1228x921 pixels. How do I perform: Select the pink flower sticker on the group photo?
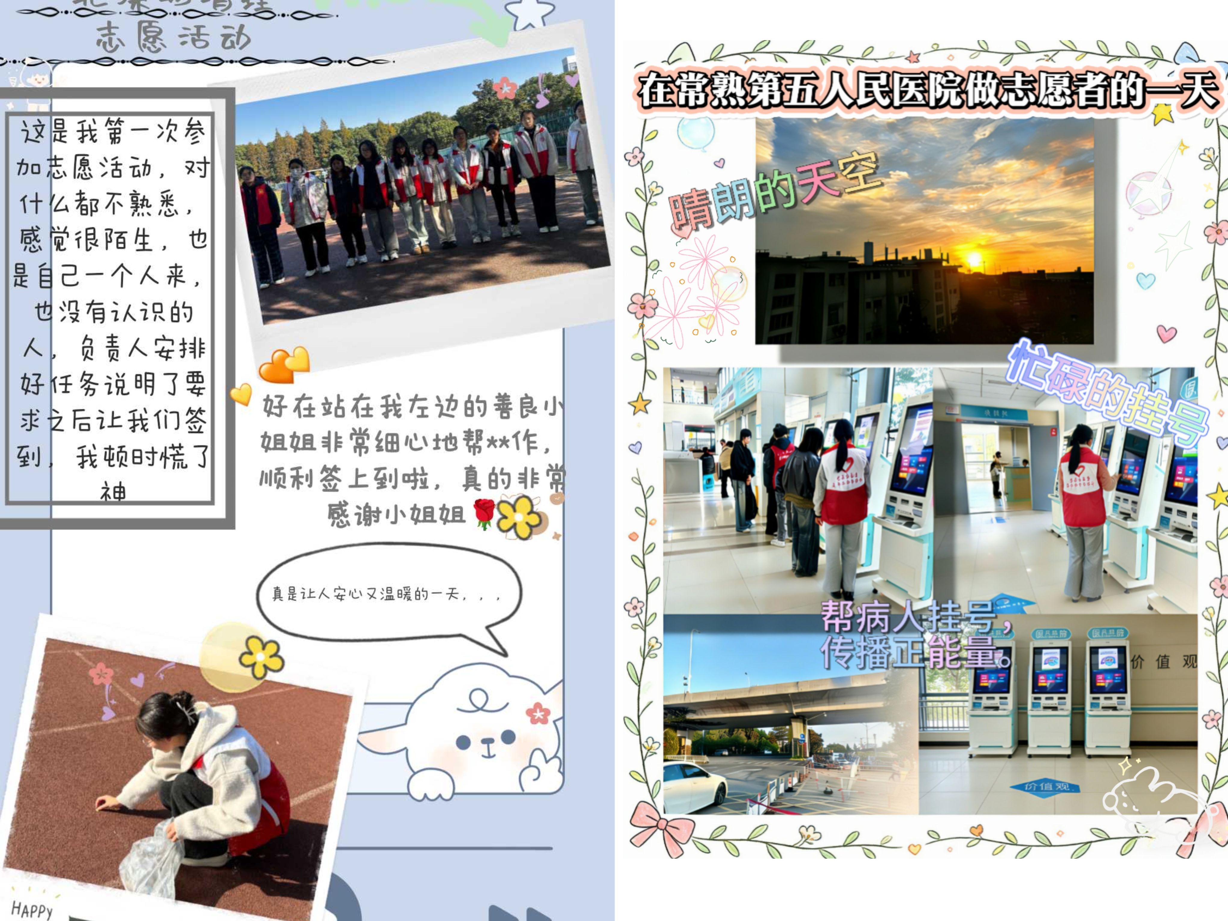point(505,88)
